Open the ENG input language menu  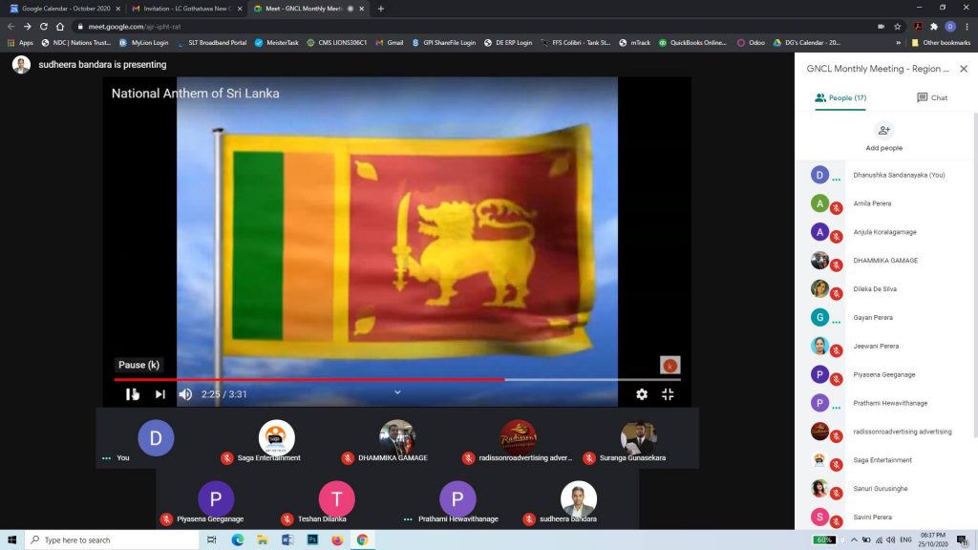[x=905, y=540]
